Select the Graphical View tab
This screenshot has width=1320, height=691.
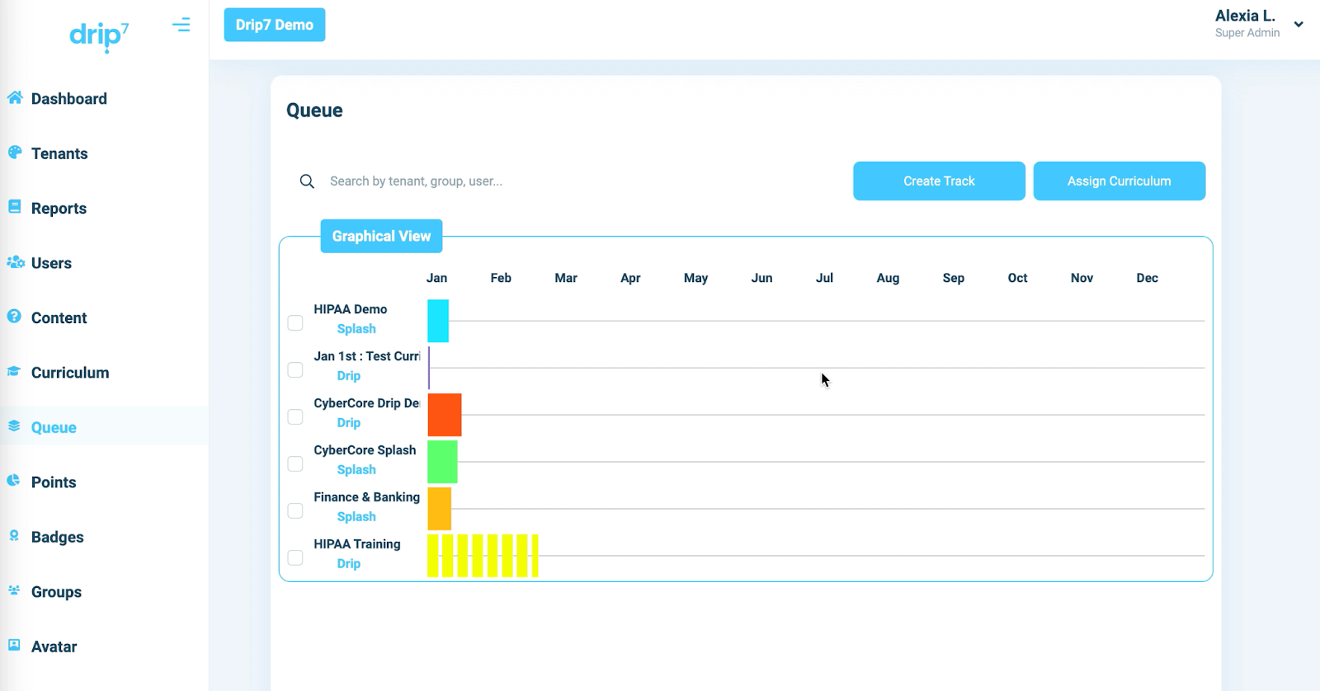[x=381, y=236]
